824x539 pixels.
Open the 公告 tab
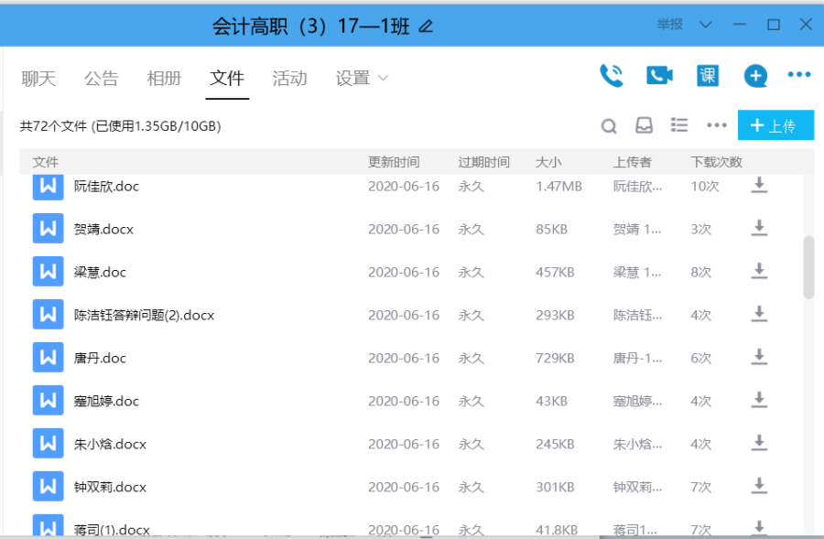click(102, 79)
